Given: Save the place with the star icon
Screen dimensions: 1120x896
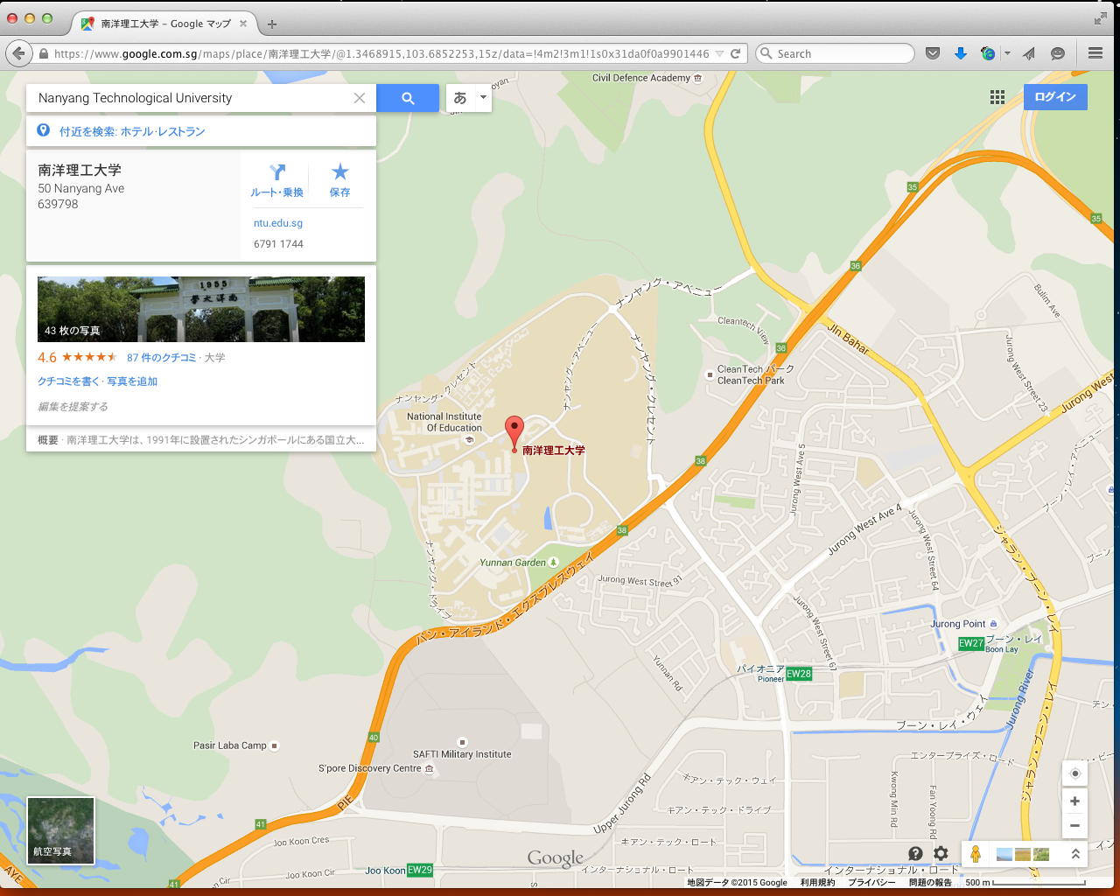Looking at the screenshot, I should coord(339,180).
